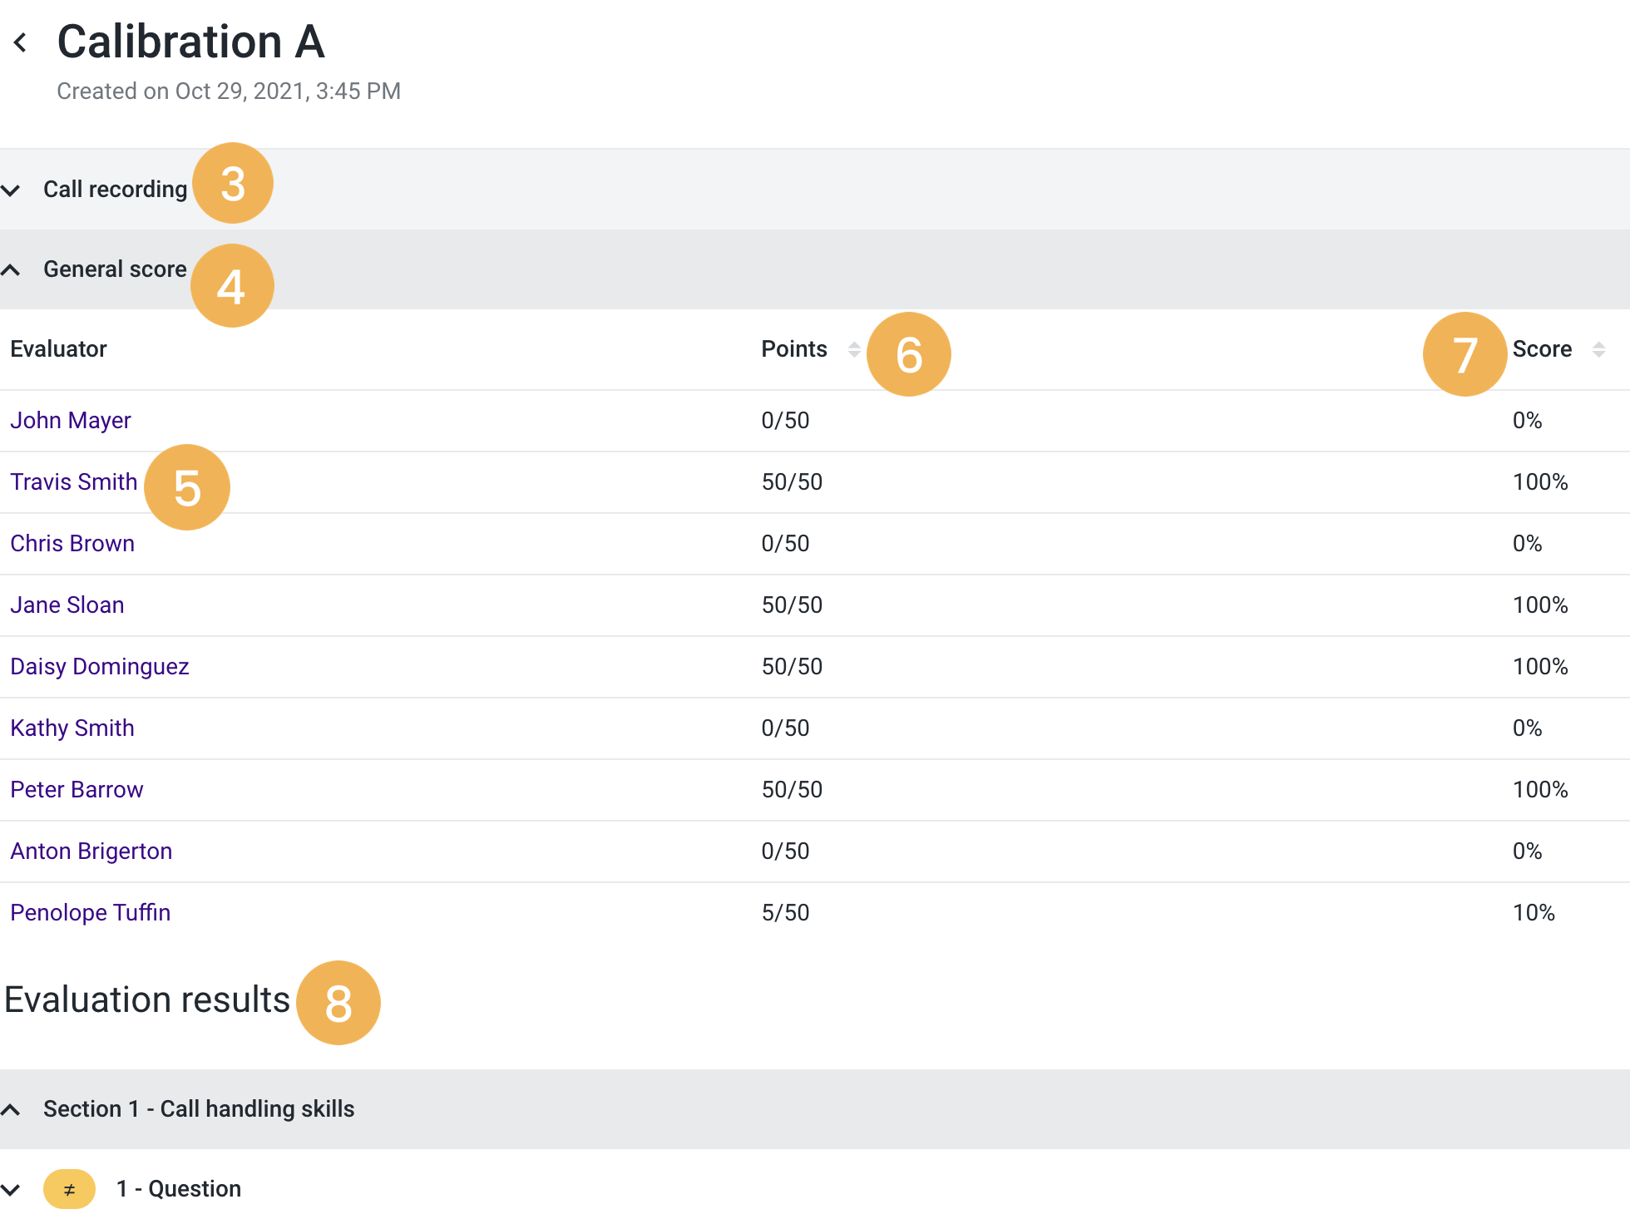Click John Mayer's 0/50 points value

pyautogui.click(x=786, y=421)
